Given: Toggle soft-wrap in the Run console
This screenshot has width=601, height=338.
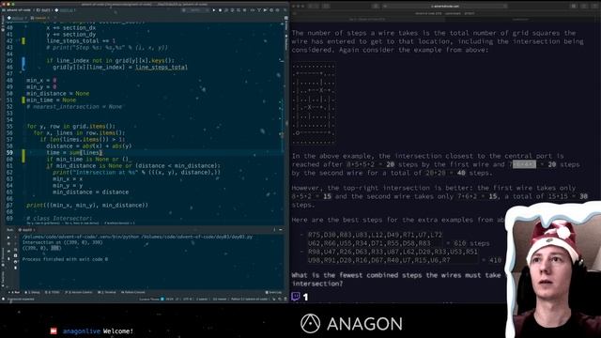Looking at the screenshot, I should (15, 250).
